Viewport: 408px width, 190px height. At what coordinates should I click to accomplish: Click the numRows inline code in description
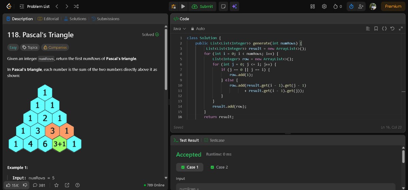click(x=46, y=59)
